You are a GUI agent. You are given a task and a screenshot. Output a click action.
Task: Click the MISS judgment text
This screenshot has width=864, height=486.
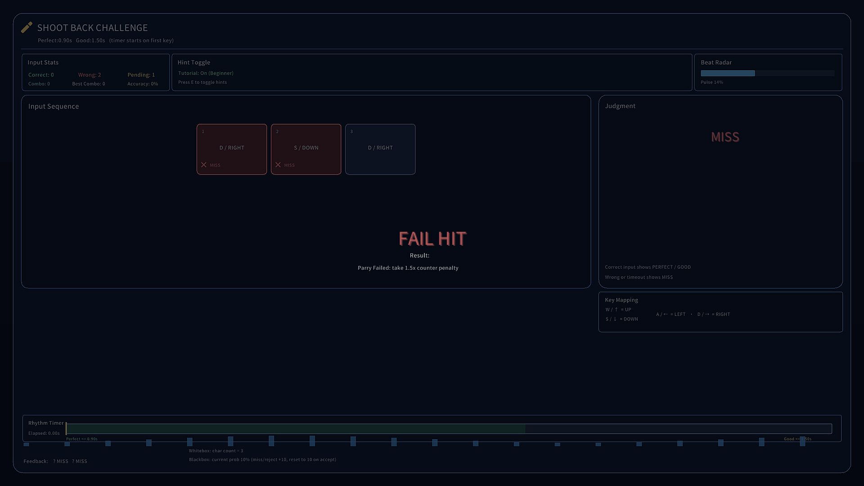[x=725, y=137]
